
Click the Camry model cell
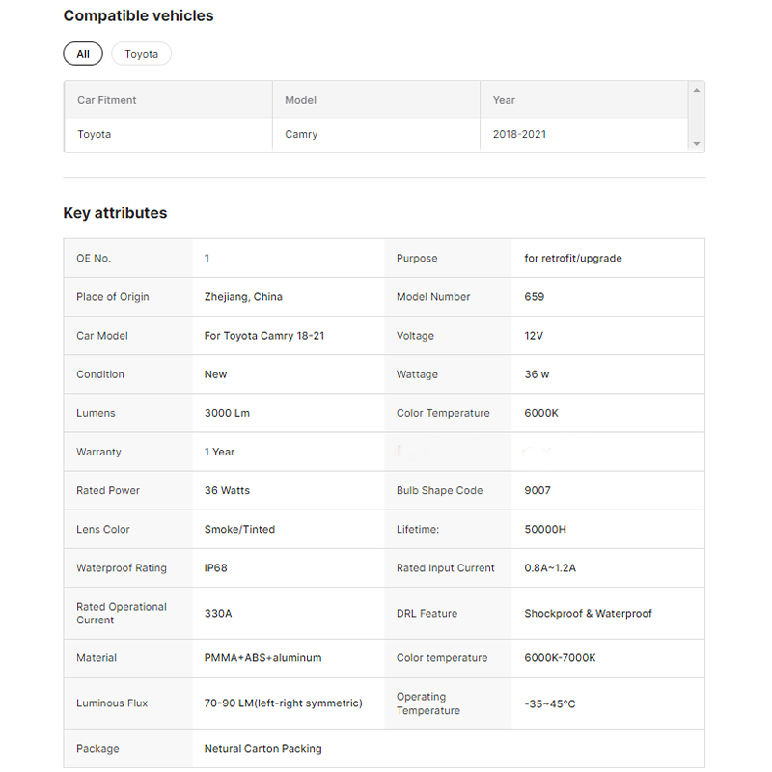[x=301, y=134]
